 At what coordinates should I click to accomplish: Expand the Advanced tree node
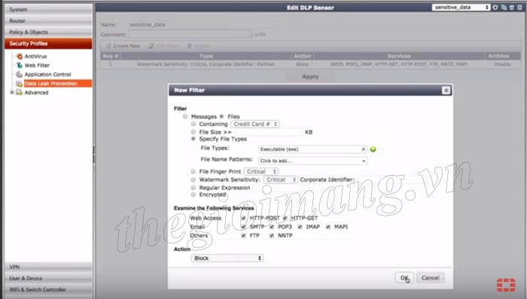pos(12,92)
